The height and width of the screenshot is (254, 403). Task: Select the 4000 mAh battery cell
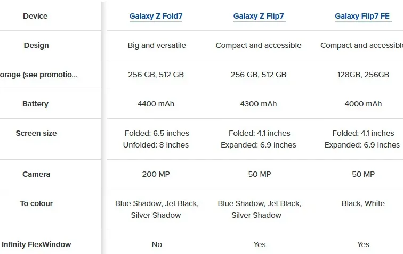[x=363, y=104]
